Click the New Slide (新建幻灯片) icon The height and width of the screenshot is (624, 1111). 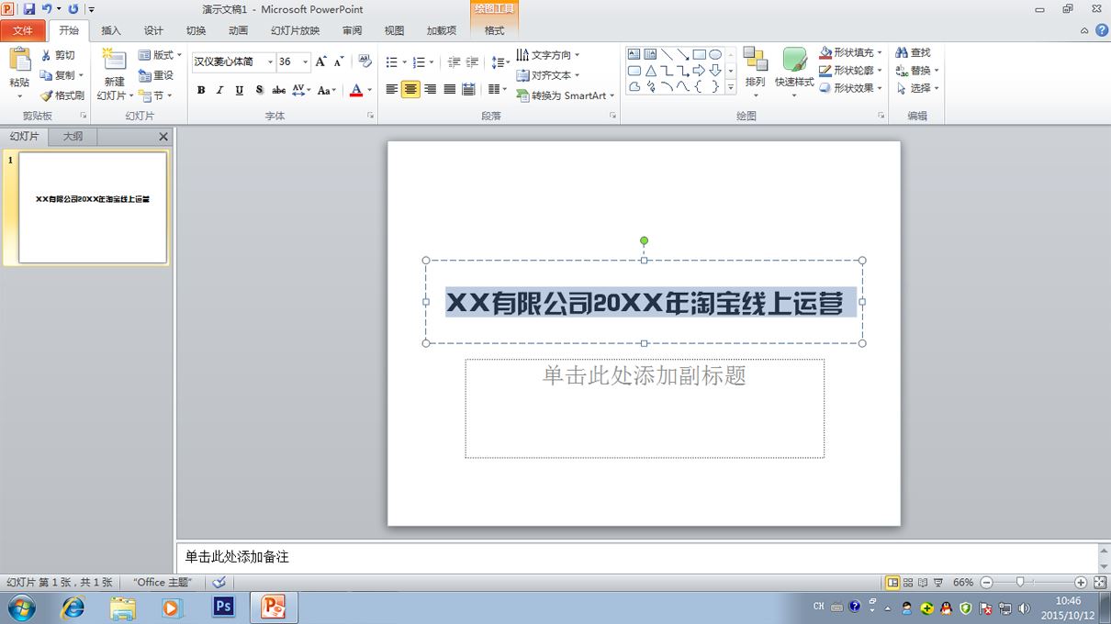pos(114,60)
